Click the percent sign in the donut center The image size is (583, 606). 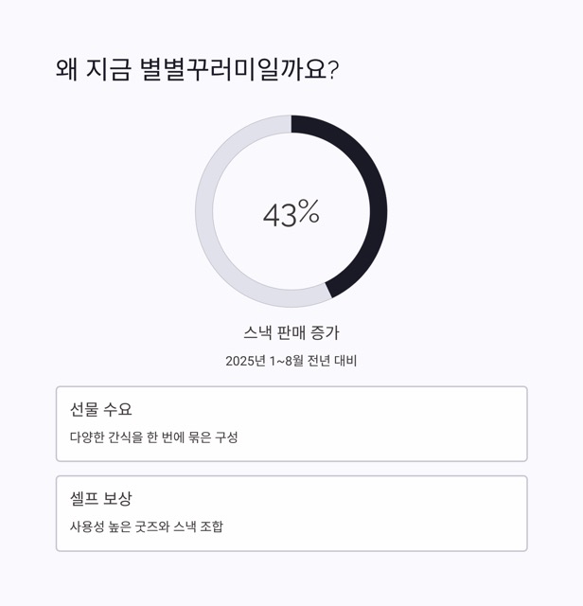309,213
